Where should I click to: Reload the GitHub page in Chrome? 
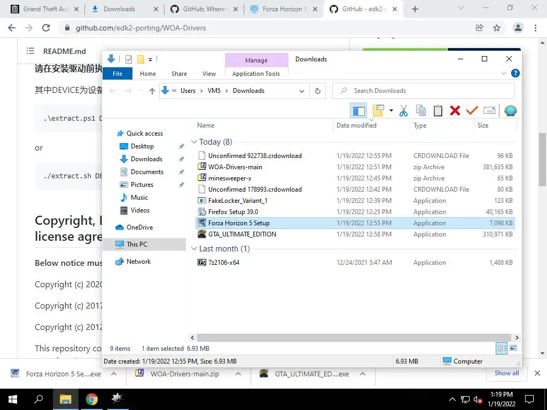46,28
